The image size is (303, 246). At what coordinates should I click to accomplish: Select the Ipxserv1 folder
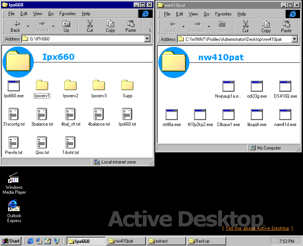42,89
